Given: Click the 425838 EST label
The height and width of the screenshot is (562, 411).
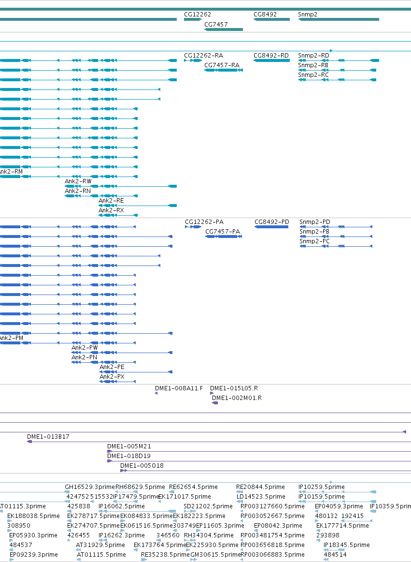Looking at the screenshot, I should tap(79, 506).
